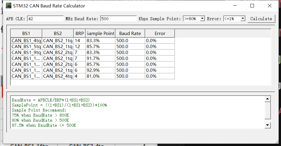The image size is (281, 146).
Task: Sort by the BS2 column header
Action: click(58, 34)
